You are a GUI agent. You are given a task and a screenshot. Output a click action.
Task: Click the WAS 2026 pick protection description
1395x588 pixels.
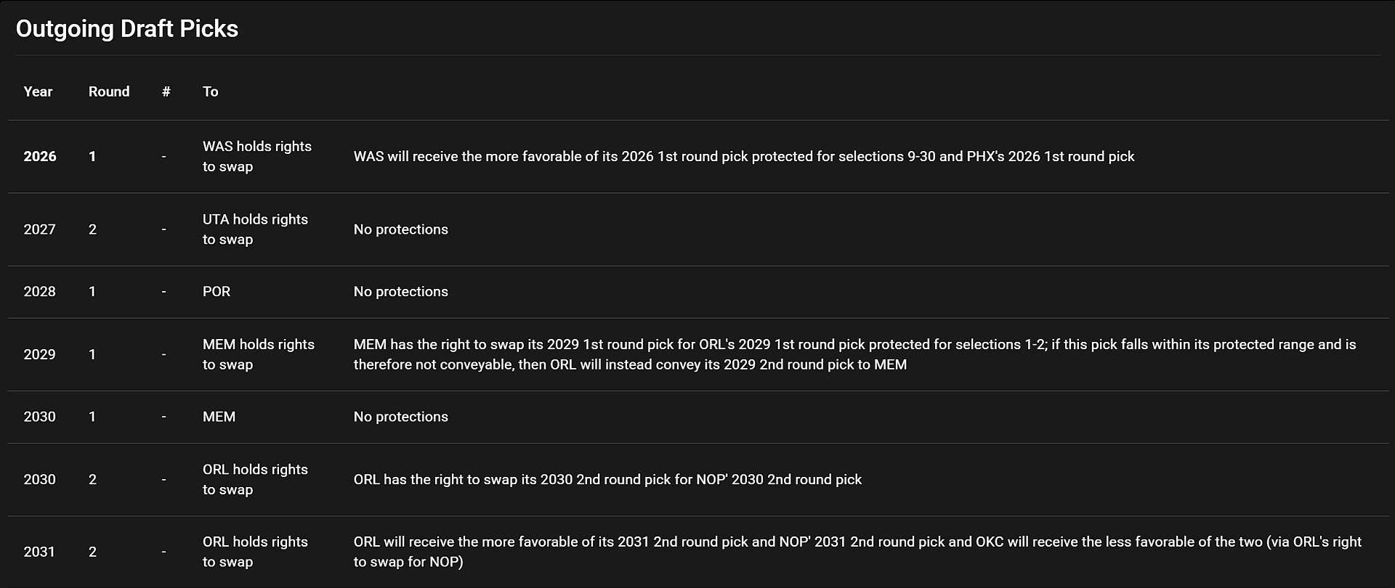[x=744, y=157]
